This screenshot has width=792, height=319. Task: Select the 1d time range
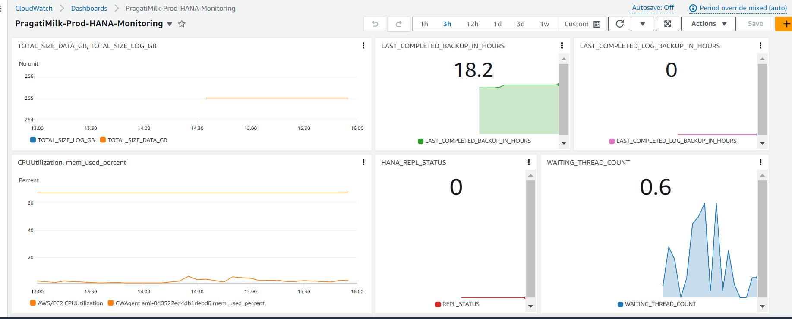tap(498, 24)
